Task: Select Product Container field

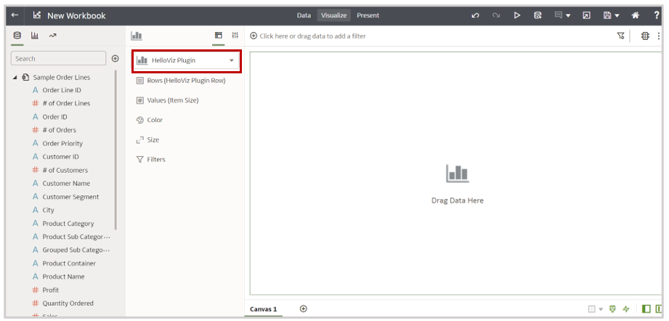Action: click(x=69, y=264)
